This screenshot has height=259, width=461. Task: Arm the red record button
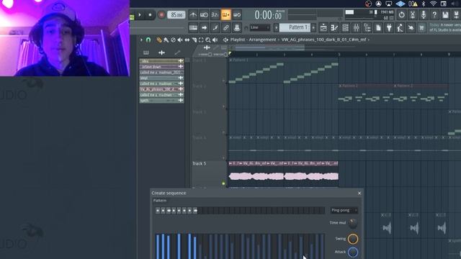point(161,14)
